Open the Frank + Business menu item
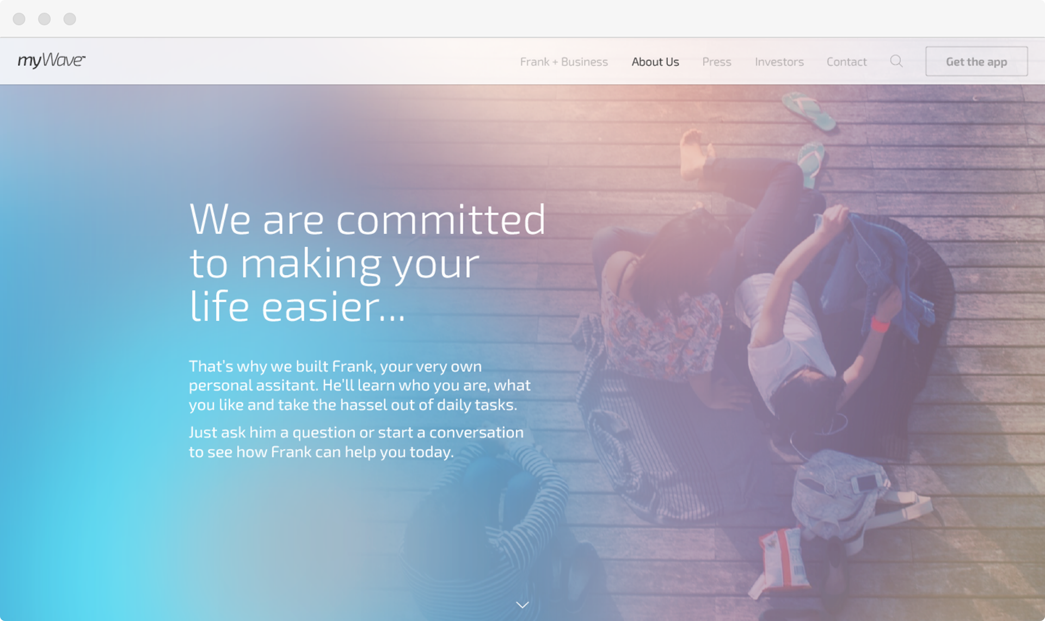This screenshot has width=1045, height=621. pos(564,62)
